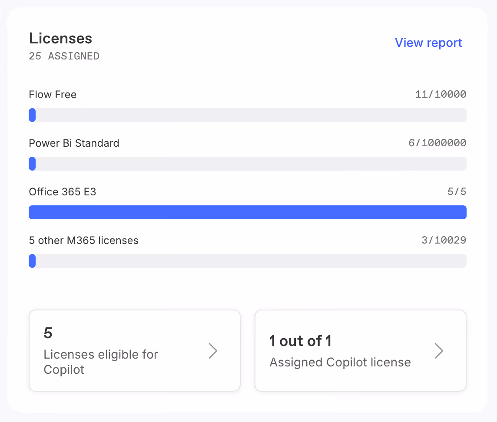Click the Office 365 E3 usage bar
The height and width of the screenshot is (422, 497).
click(247, 212)
